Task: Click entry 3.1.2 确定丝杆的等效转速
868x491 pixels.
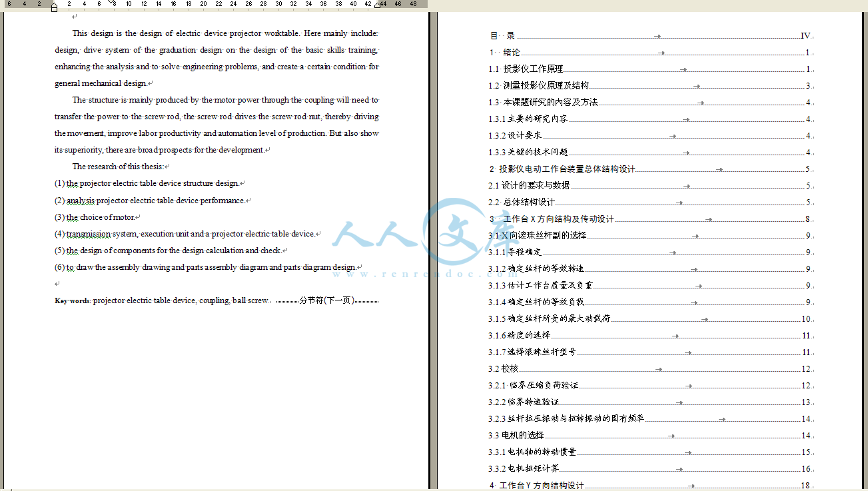Action: point(651,269)
